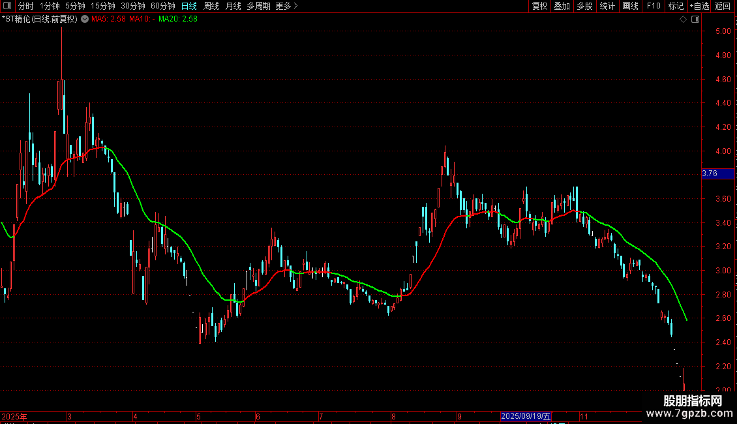Switch to 周线 weekly chart
The image size is (737, 424).
click(211, 6)
